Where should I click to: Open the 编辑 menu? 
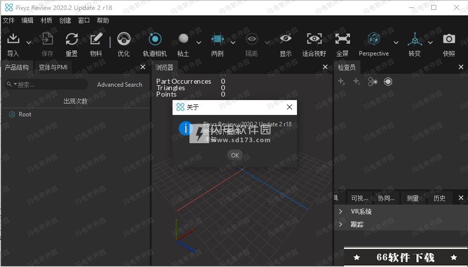tap(27, 20)
